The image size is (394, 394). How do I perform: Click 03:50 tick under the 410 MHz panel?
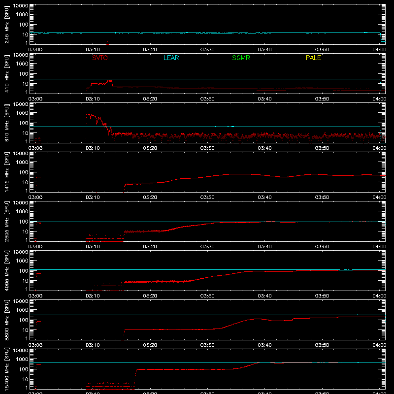(322, 99)
